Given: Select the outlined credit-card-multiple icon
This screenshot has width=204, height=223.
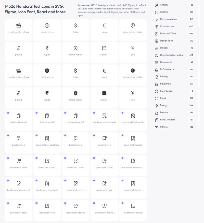Looking at the screenshot, I should 18,30.
